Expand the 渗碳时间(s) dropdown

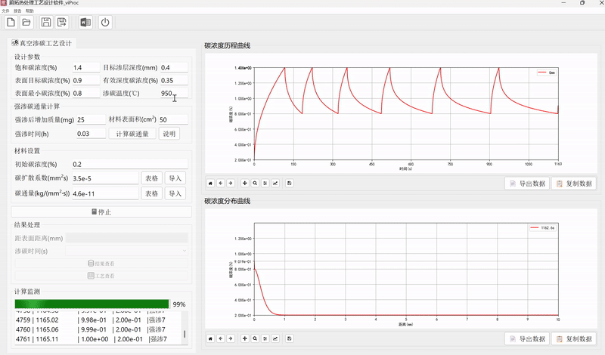click(127, 250)
